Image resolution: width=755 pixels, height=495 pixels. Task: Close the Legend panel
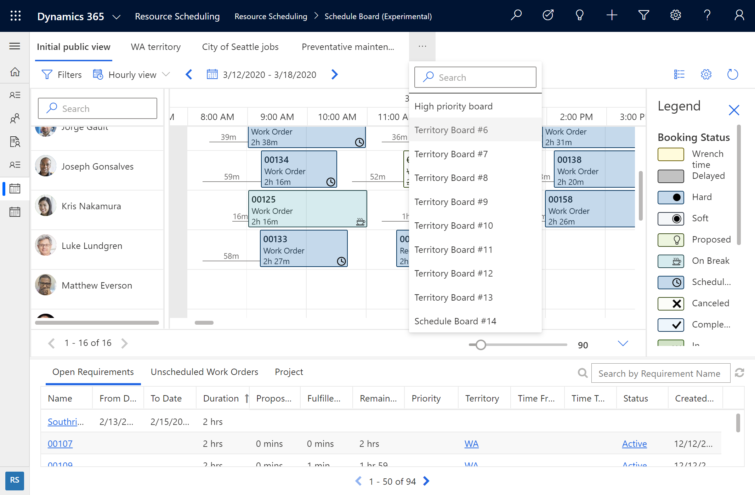[734, 109]
